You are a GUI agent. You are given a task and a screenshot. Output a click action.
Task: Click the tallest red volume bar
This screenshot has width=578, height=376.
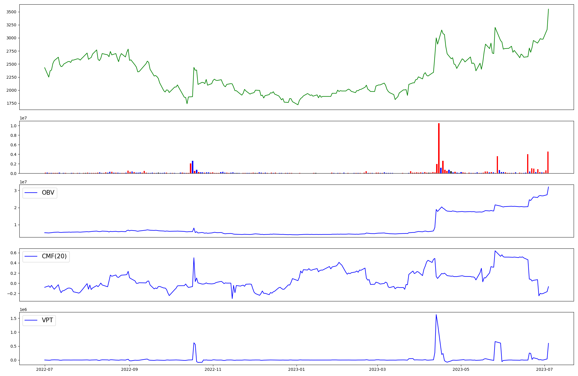click(x=439, y=148)
